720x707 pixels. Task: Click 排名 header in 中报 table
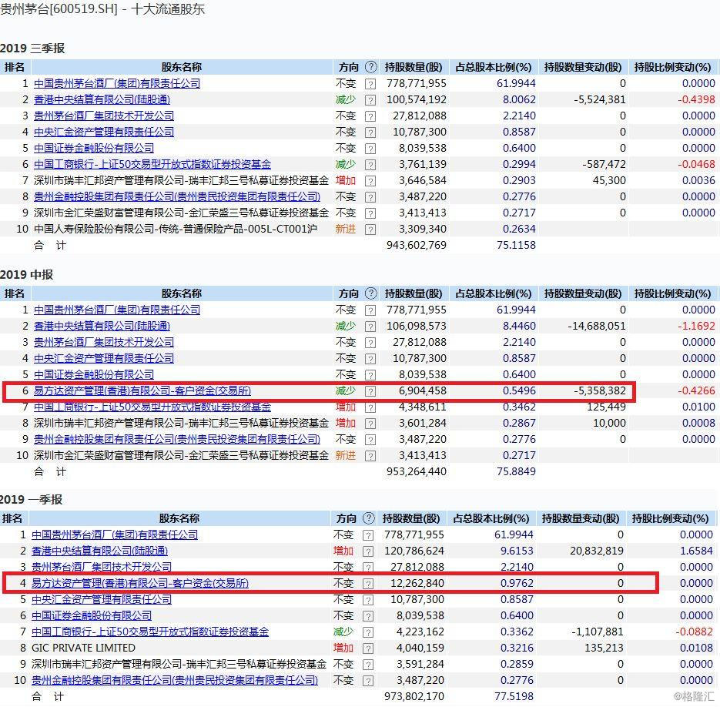[15, 293]
